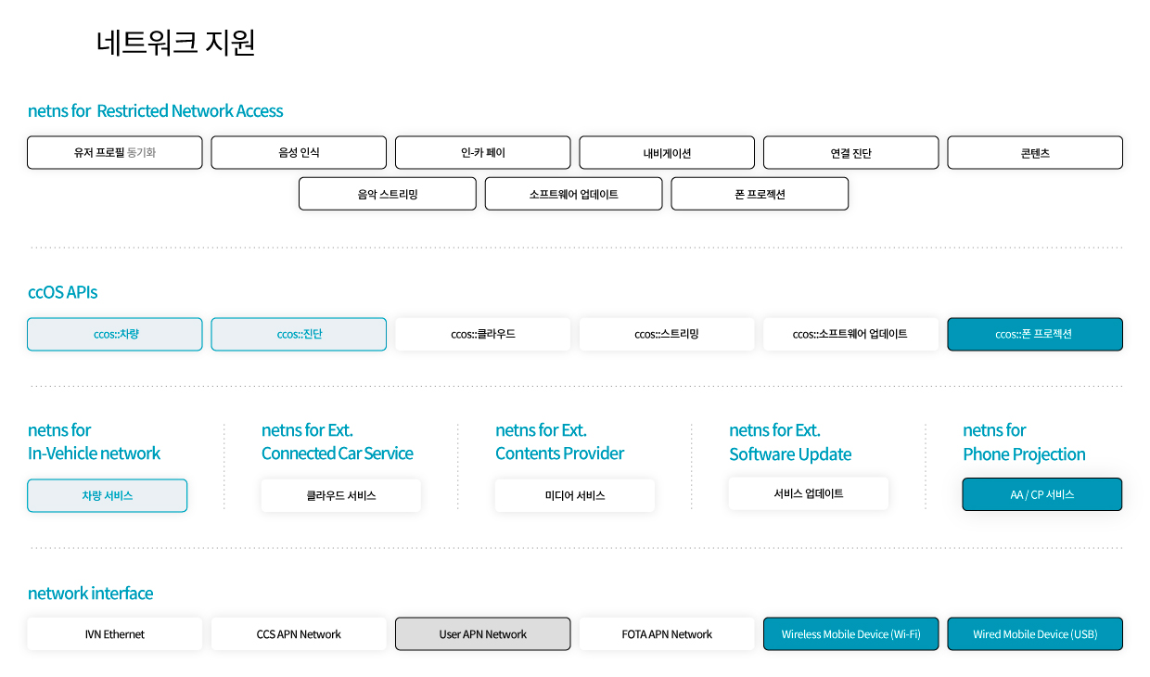Expand the netns for Ext. Connected Car Service section
The image size is (1150, 677).
point(338,441)
